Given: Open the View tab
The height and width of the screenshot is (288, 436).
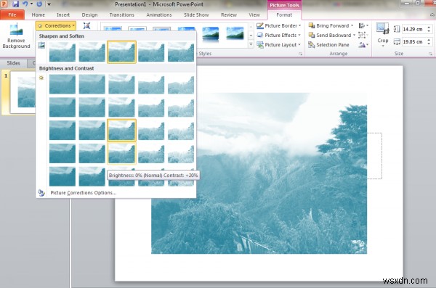Looking at the screenshot, I should 254,15.
